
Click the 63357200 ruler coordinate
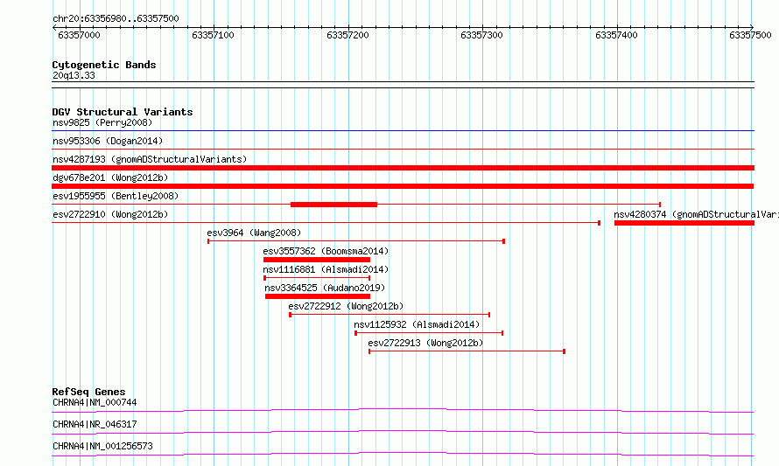[347, 35]
